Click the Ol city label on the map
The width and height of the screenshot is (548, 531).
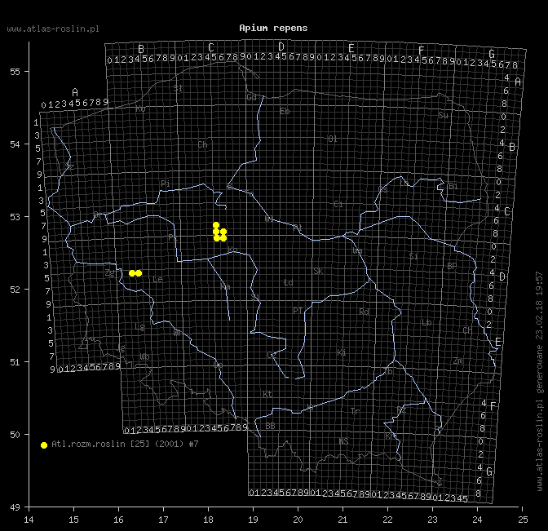click(333, 139)
